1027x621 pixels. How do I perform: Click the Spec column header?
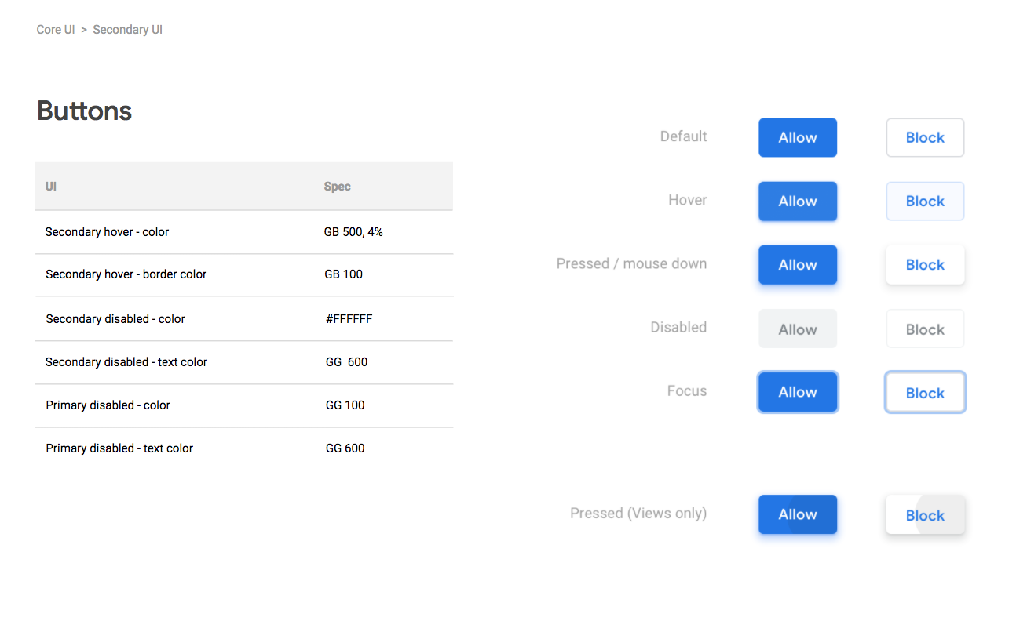(337, 187)
